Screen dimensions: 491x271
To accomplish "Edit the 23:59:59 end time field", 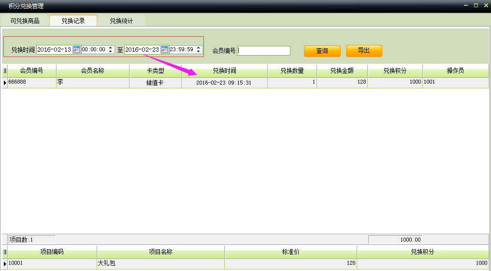I will (182, 50).
